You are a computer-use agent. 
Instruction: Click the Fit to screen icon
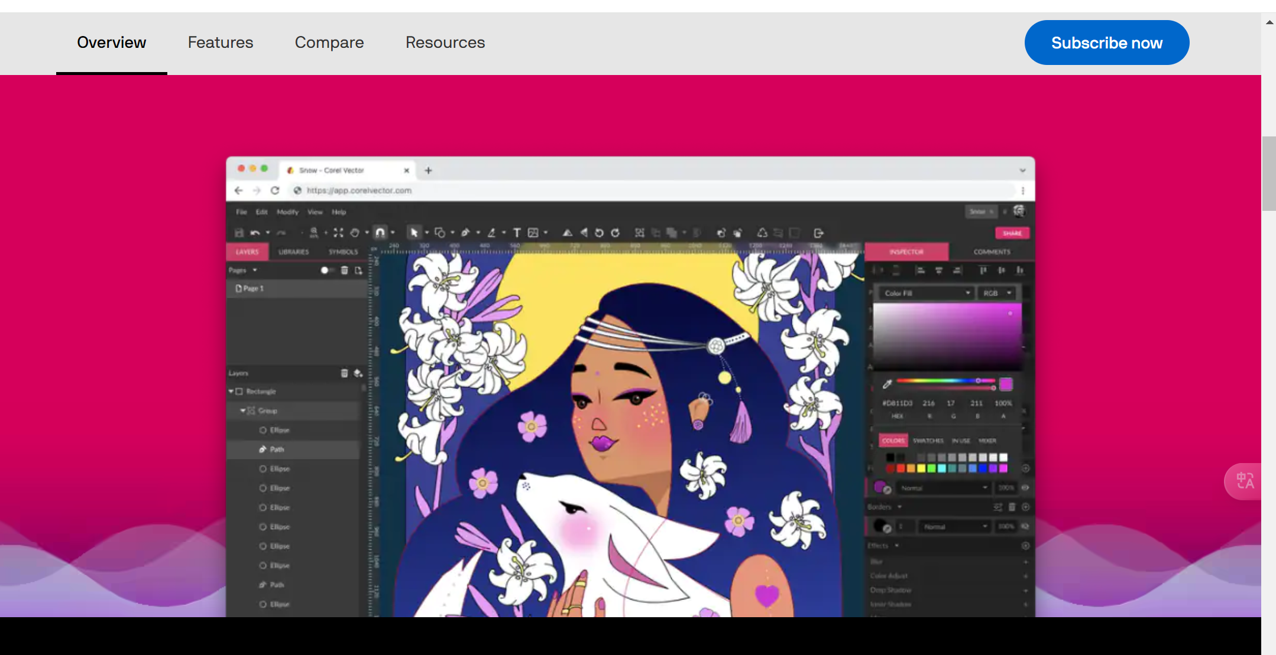click(338, 233)
